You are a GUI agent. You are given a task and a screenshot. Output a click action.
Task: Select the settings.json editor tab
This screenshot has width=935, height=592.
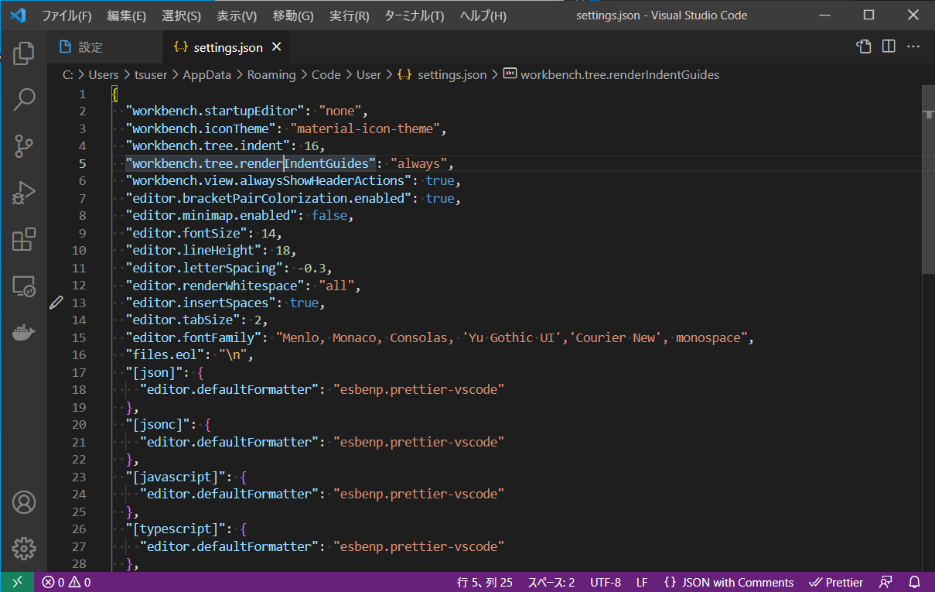tap(228, 47)
